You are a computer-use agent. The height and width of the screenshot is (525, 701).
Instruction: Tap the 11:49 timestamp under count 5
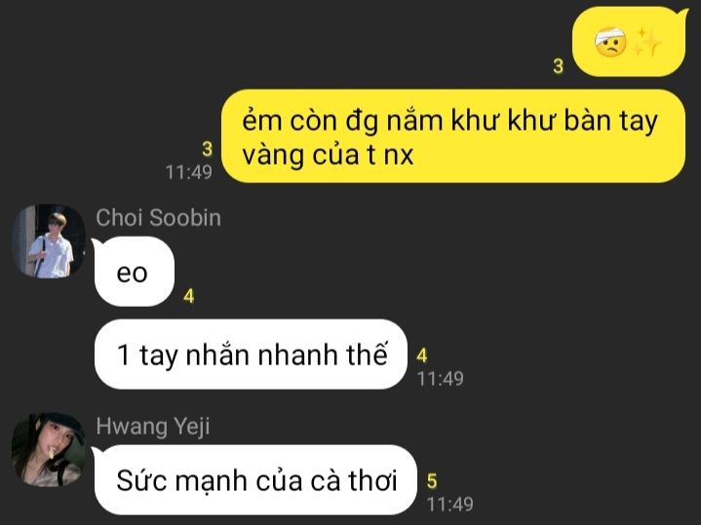(x=449, y=505)
